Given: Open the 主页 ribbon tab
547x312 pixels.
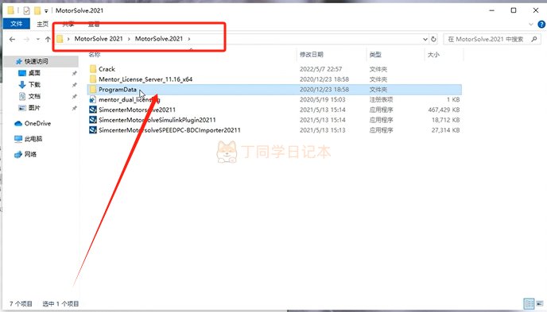Looking at the screenshot, I should pos(43,24).
